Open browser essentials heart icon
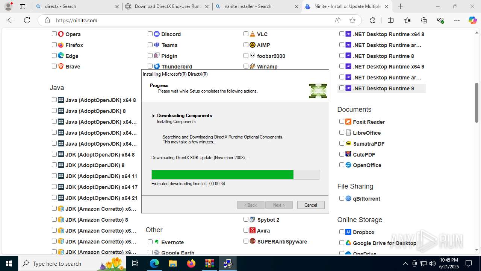 440,20
